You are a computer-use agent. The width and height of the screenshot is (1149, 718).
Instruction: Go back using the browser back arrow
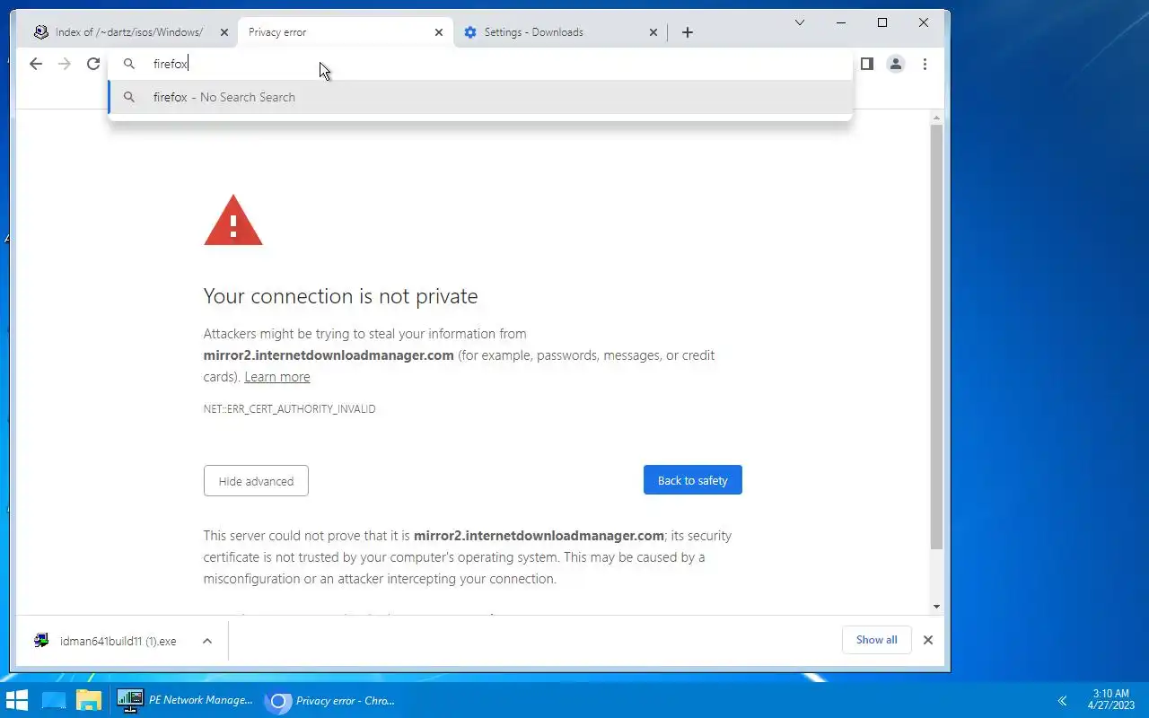click(x=36, y=64)
